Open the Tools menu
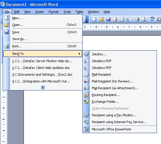Screen dimensions: 161x144 pyautogui.click(x=67, y=12)
